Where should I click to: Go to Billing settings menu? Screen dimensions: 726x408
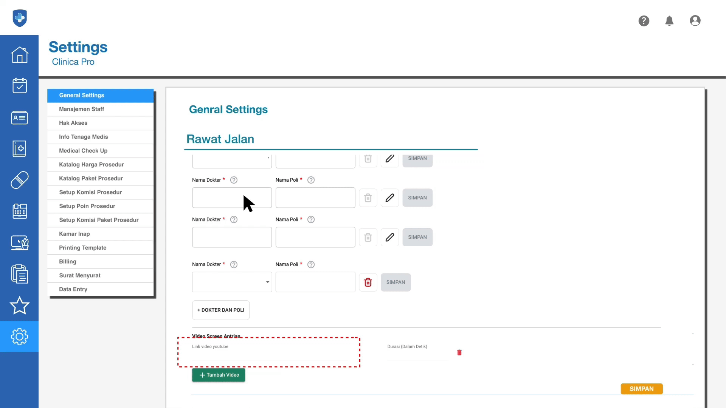click(x=68, y=261)
